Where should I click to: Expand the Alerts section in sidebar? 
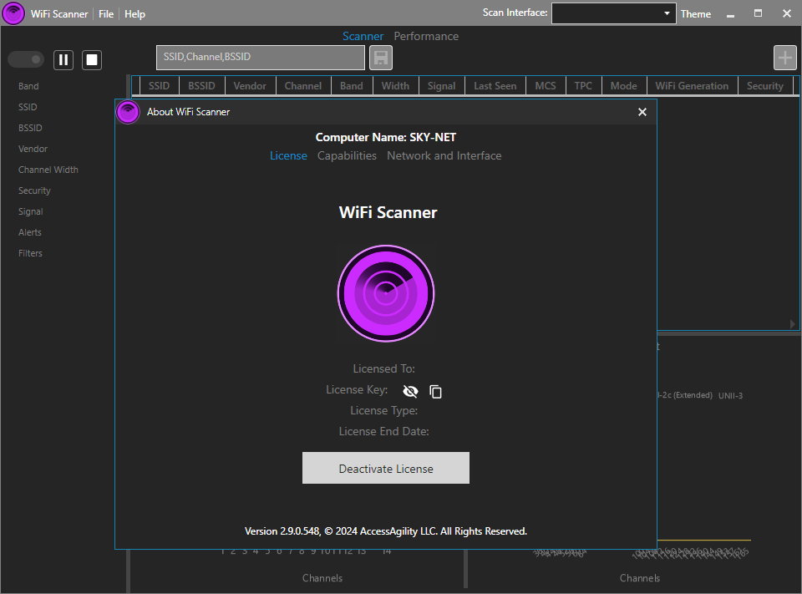(30, 232)
